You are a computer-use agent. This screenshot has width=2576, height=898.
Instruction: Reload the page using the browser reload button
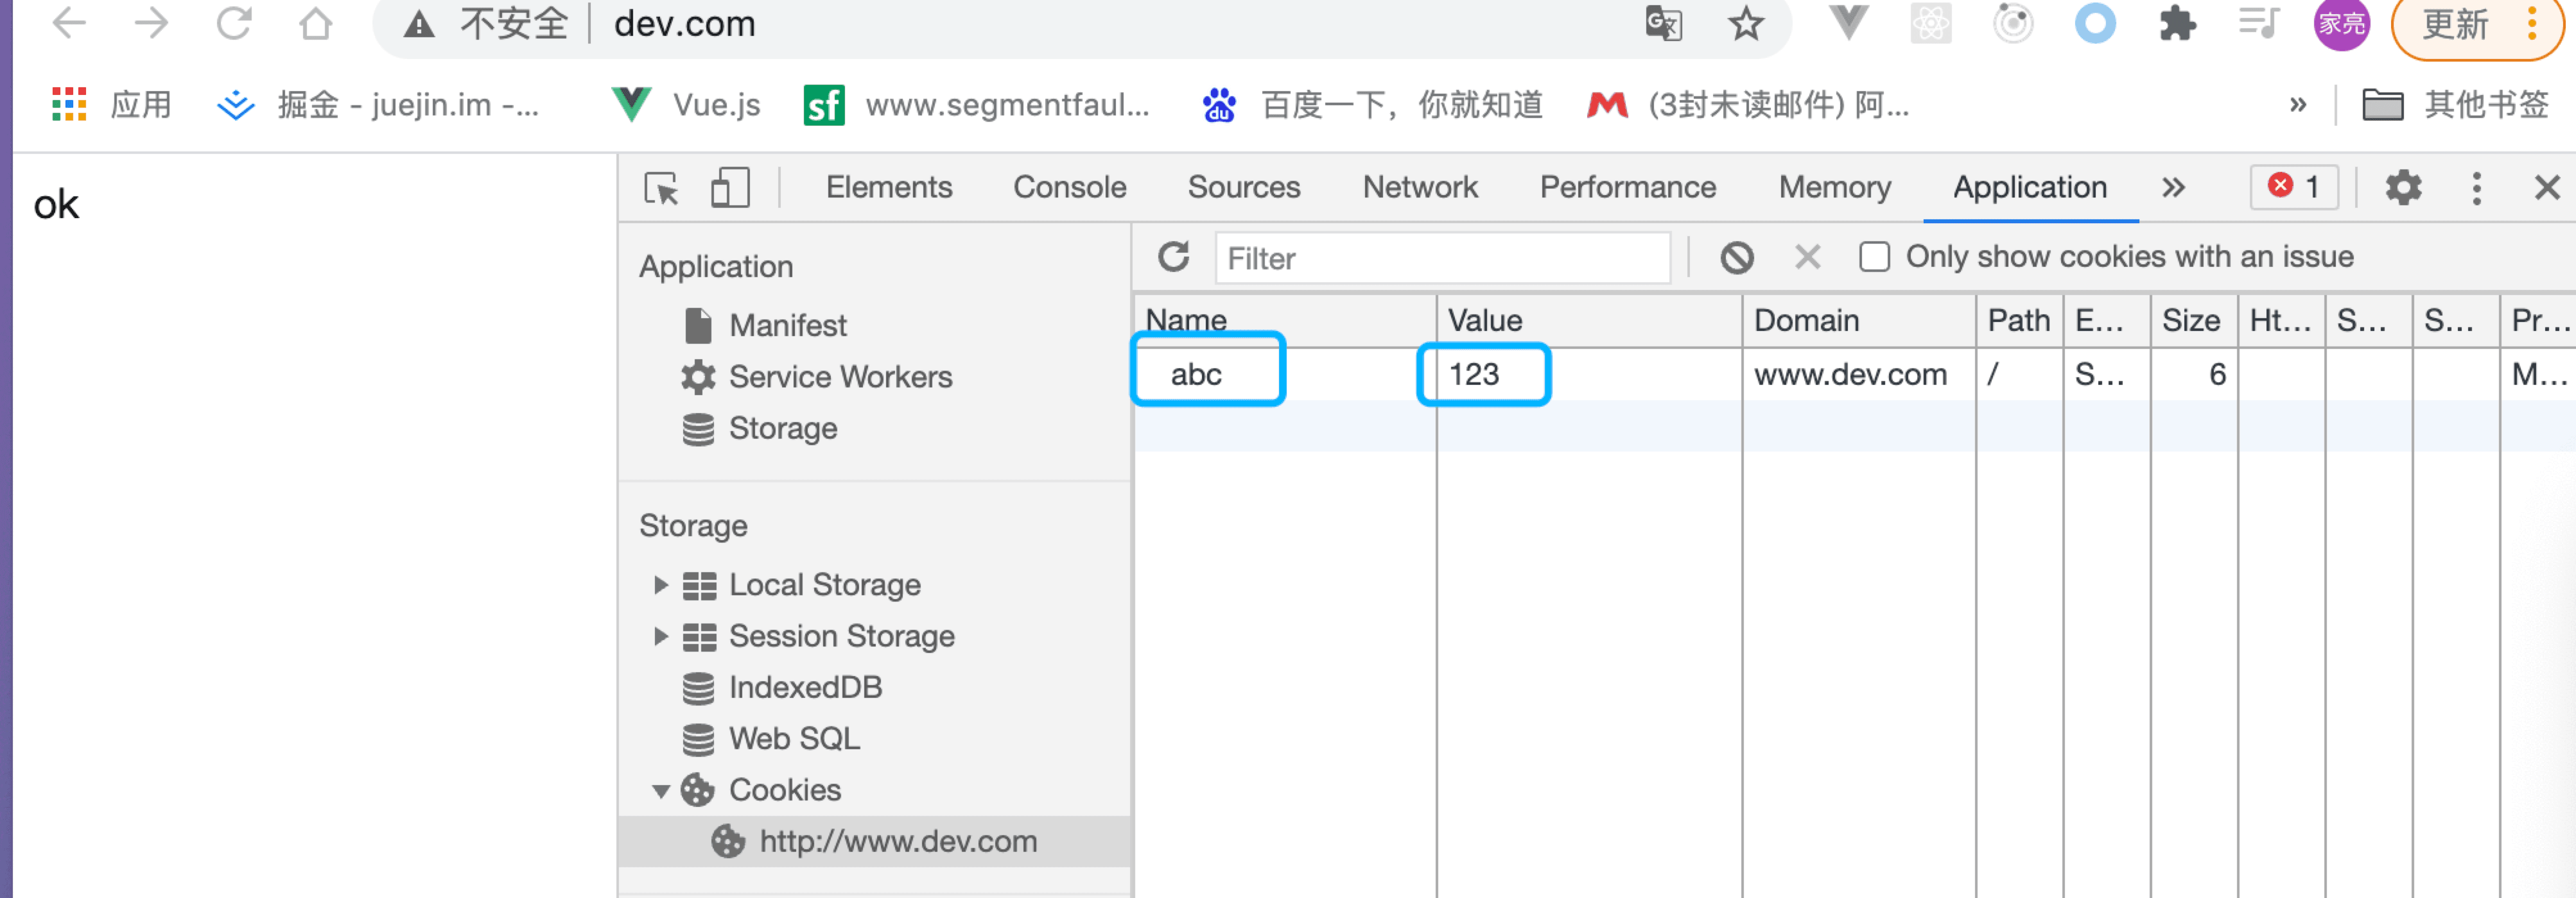click(x=234, y=24)
